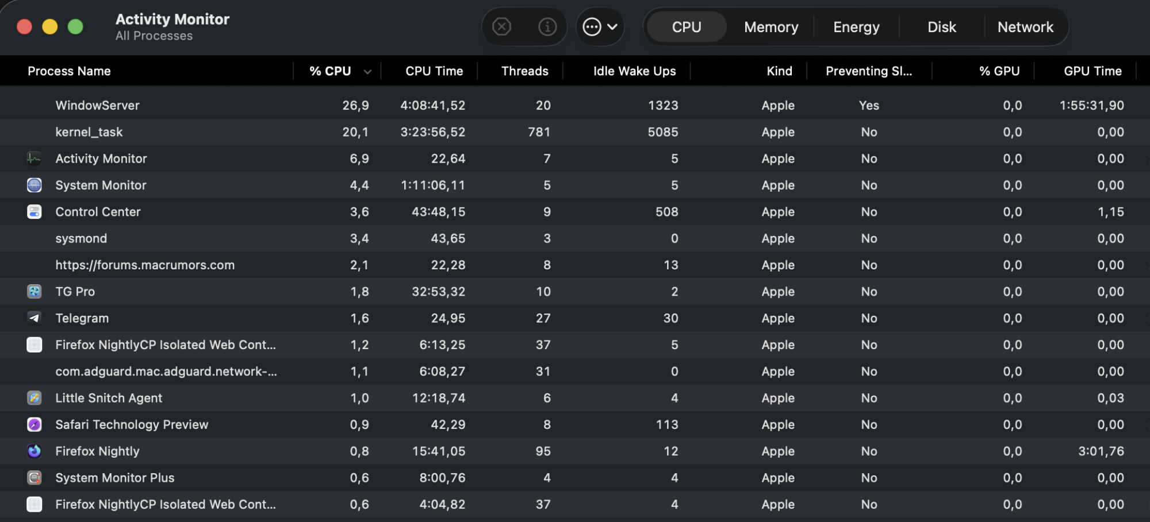Select the kernel_task process row

(x=575, y=132)
